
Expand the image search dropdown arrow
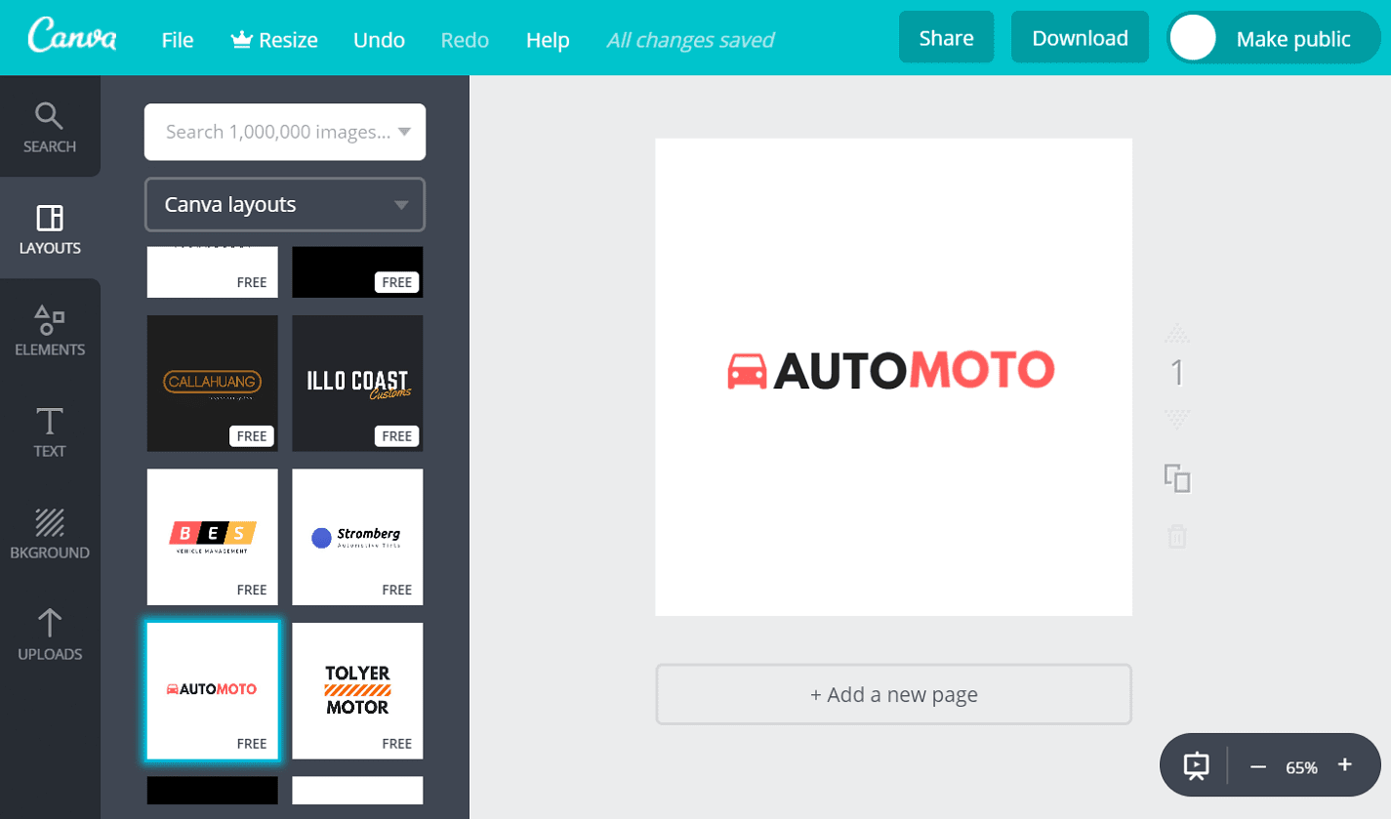pos(404,132)
